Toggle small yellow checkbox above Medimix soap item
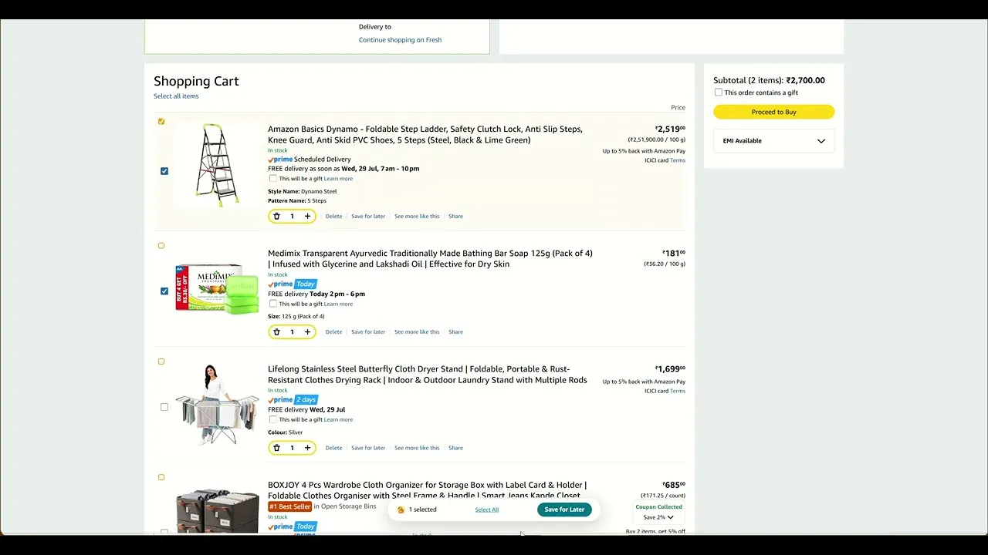Viewport: 988px width, 555px height. [161, 246]
